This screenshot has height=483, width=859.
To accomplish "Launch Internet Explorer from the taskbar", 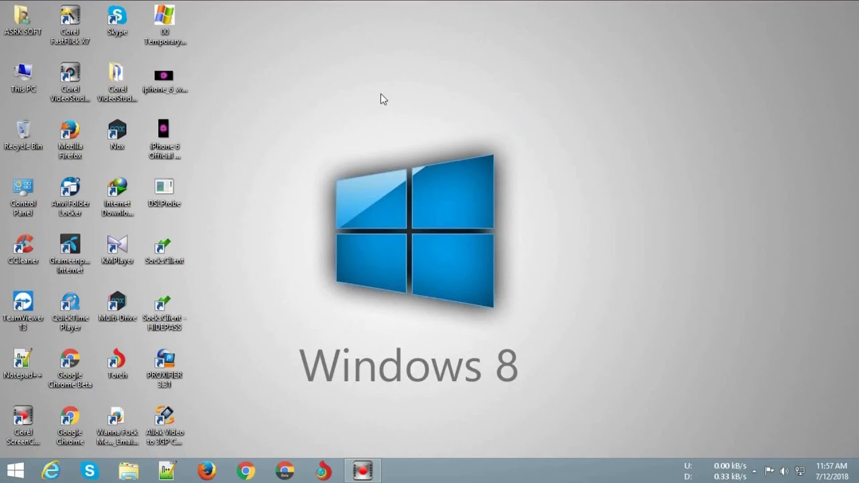I will click(51, 471).
